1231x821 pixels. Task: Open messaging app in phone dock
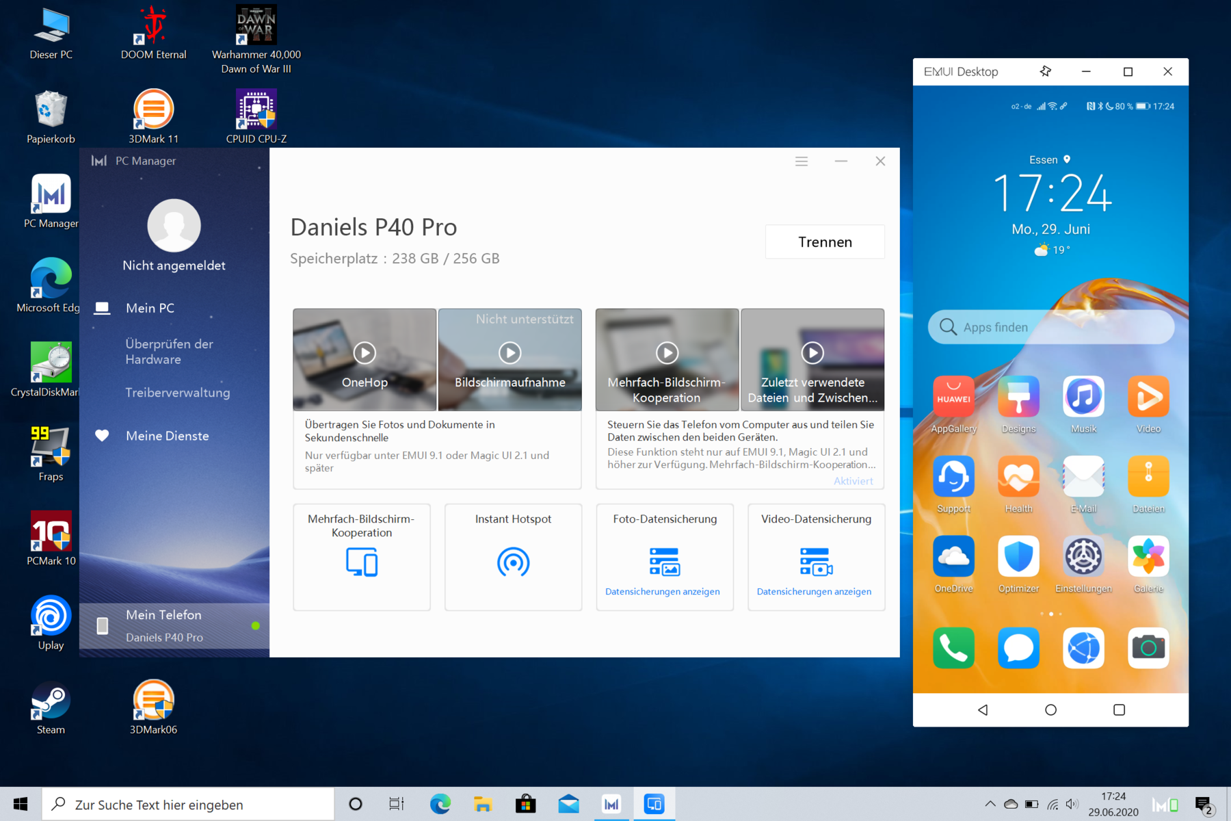tap(1018, 648)
